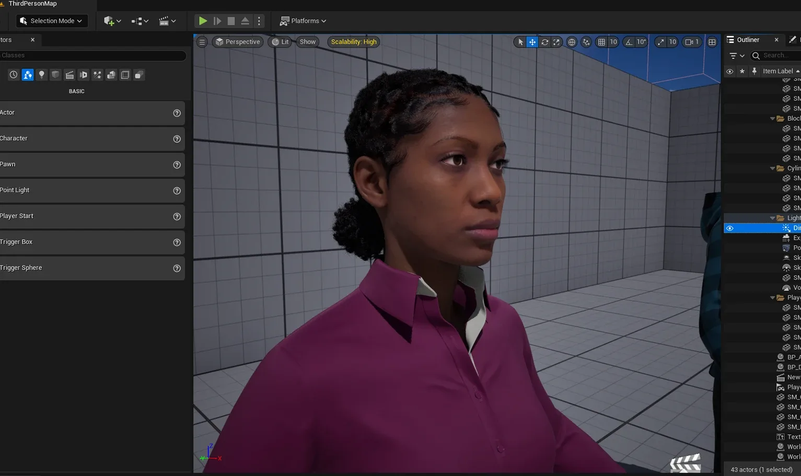Collapse the Cylinder folder in Outliner
The image size is (801, 476).
773,168
